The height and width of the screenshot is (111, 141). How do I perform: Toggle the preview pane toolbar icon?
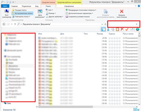(x=103, y=29)
